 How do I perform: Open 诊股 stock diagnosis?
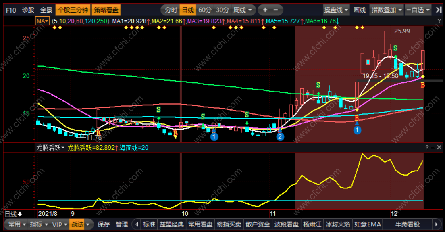click(x=28, y=10)
